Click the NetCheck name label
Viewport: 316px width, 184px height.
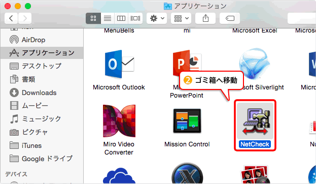click(255, 144)
